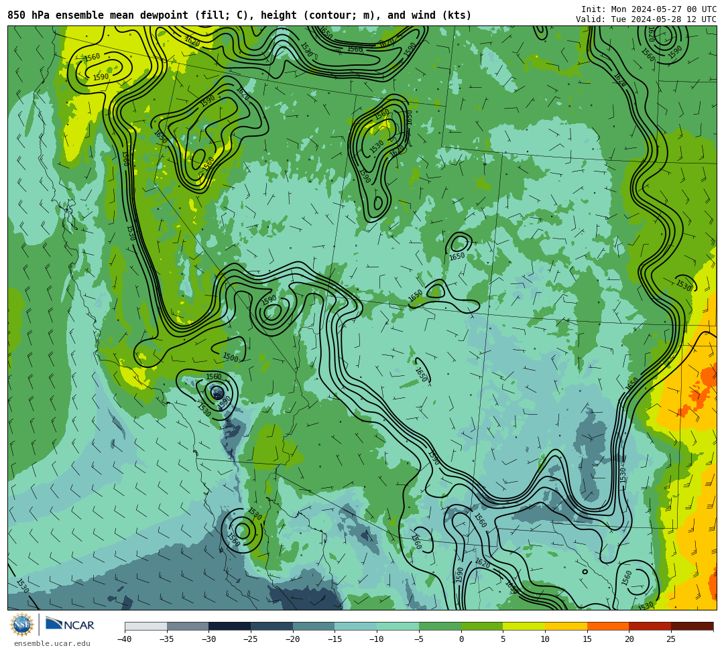This screenshot has height=652, width=724.
Task: Click the 5 colorbar tick label
Action: (503, 639)
